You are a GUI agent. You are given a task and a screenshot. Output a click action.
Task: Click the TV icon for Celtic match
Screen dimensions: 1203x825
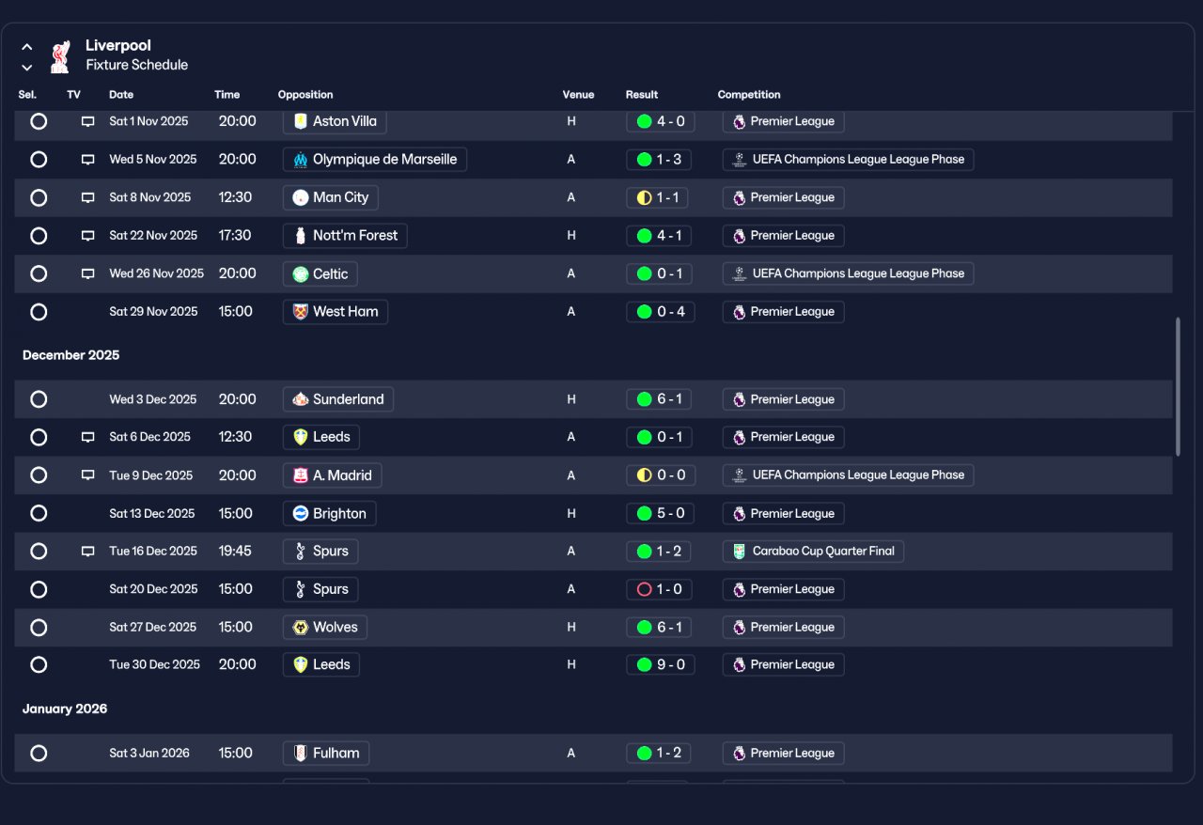click(x=87, y=273)
